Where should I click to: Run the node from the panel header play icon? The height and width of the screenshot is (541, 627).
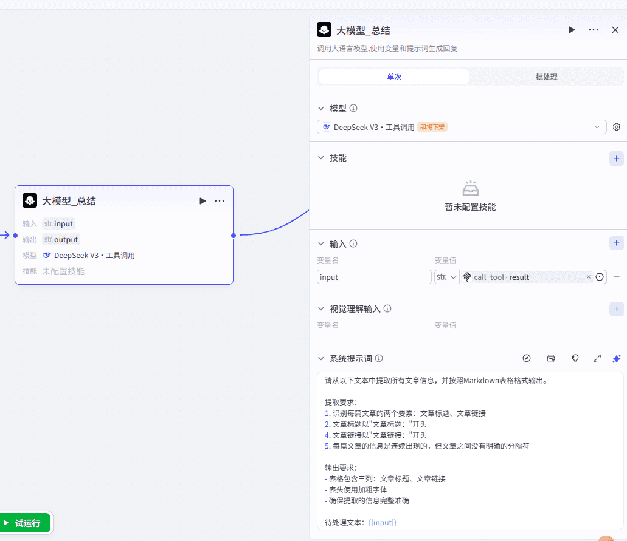tap(572, 30)
